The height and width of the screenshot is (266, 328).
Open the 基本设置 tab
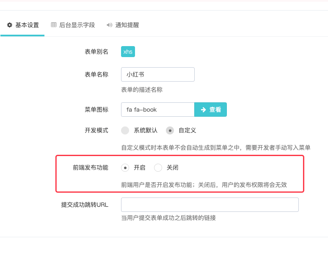[22, 25]
